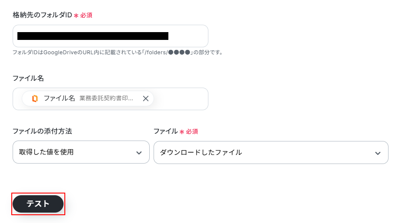Click the ファイル名 label above the chip field
Image resolution: width=402 pixels, height=223 pixels.
click(28, 78)
